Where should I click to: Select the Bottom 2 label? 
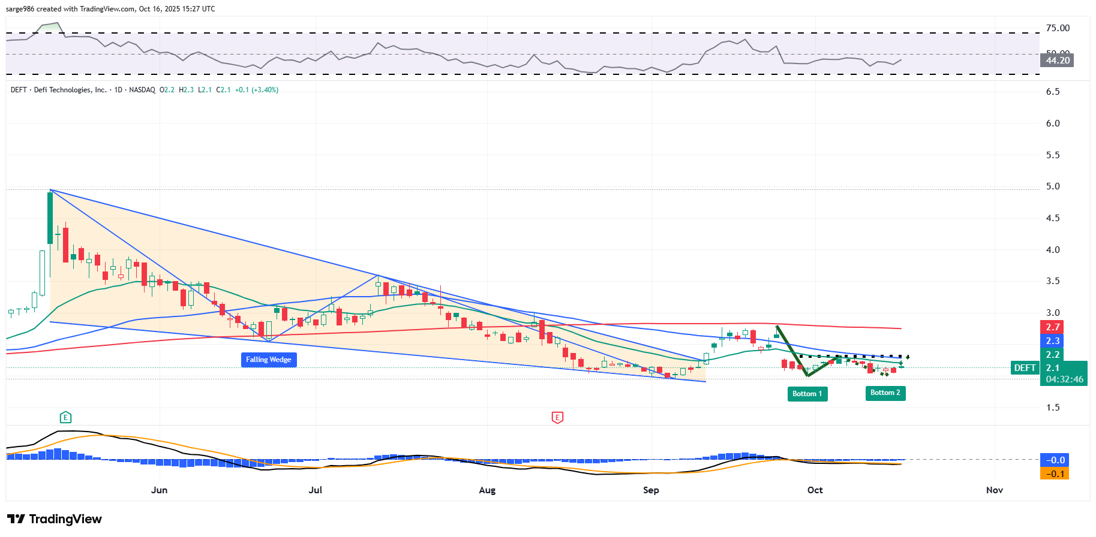[885, 393]
